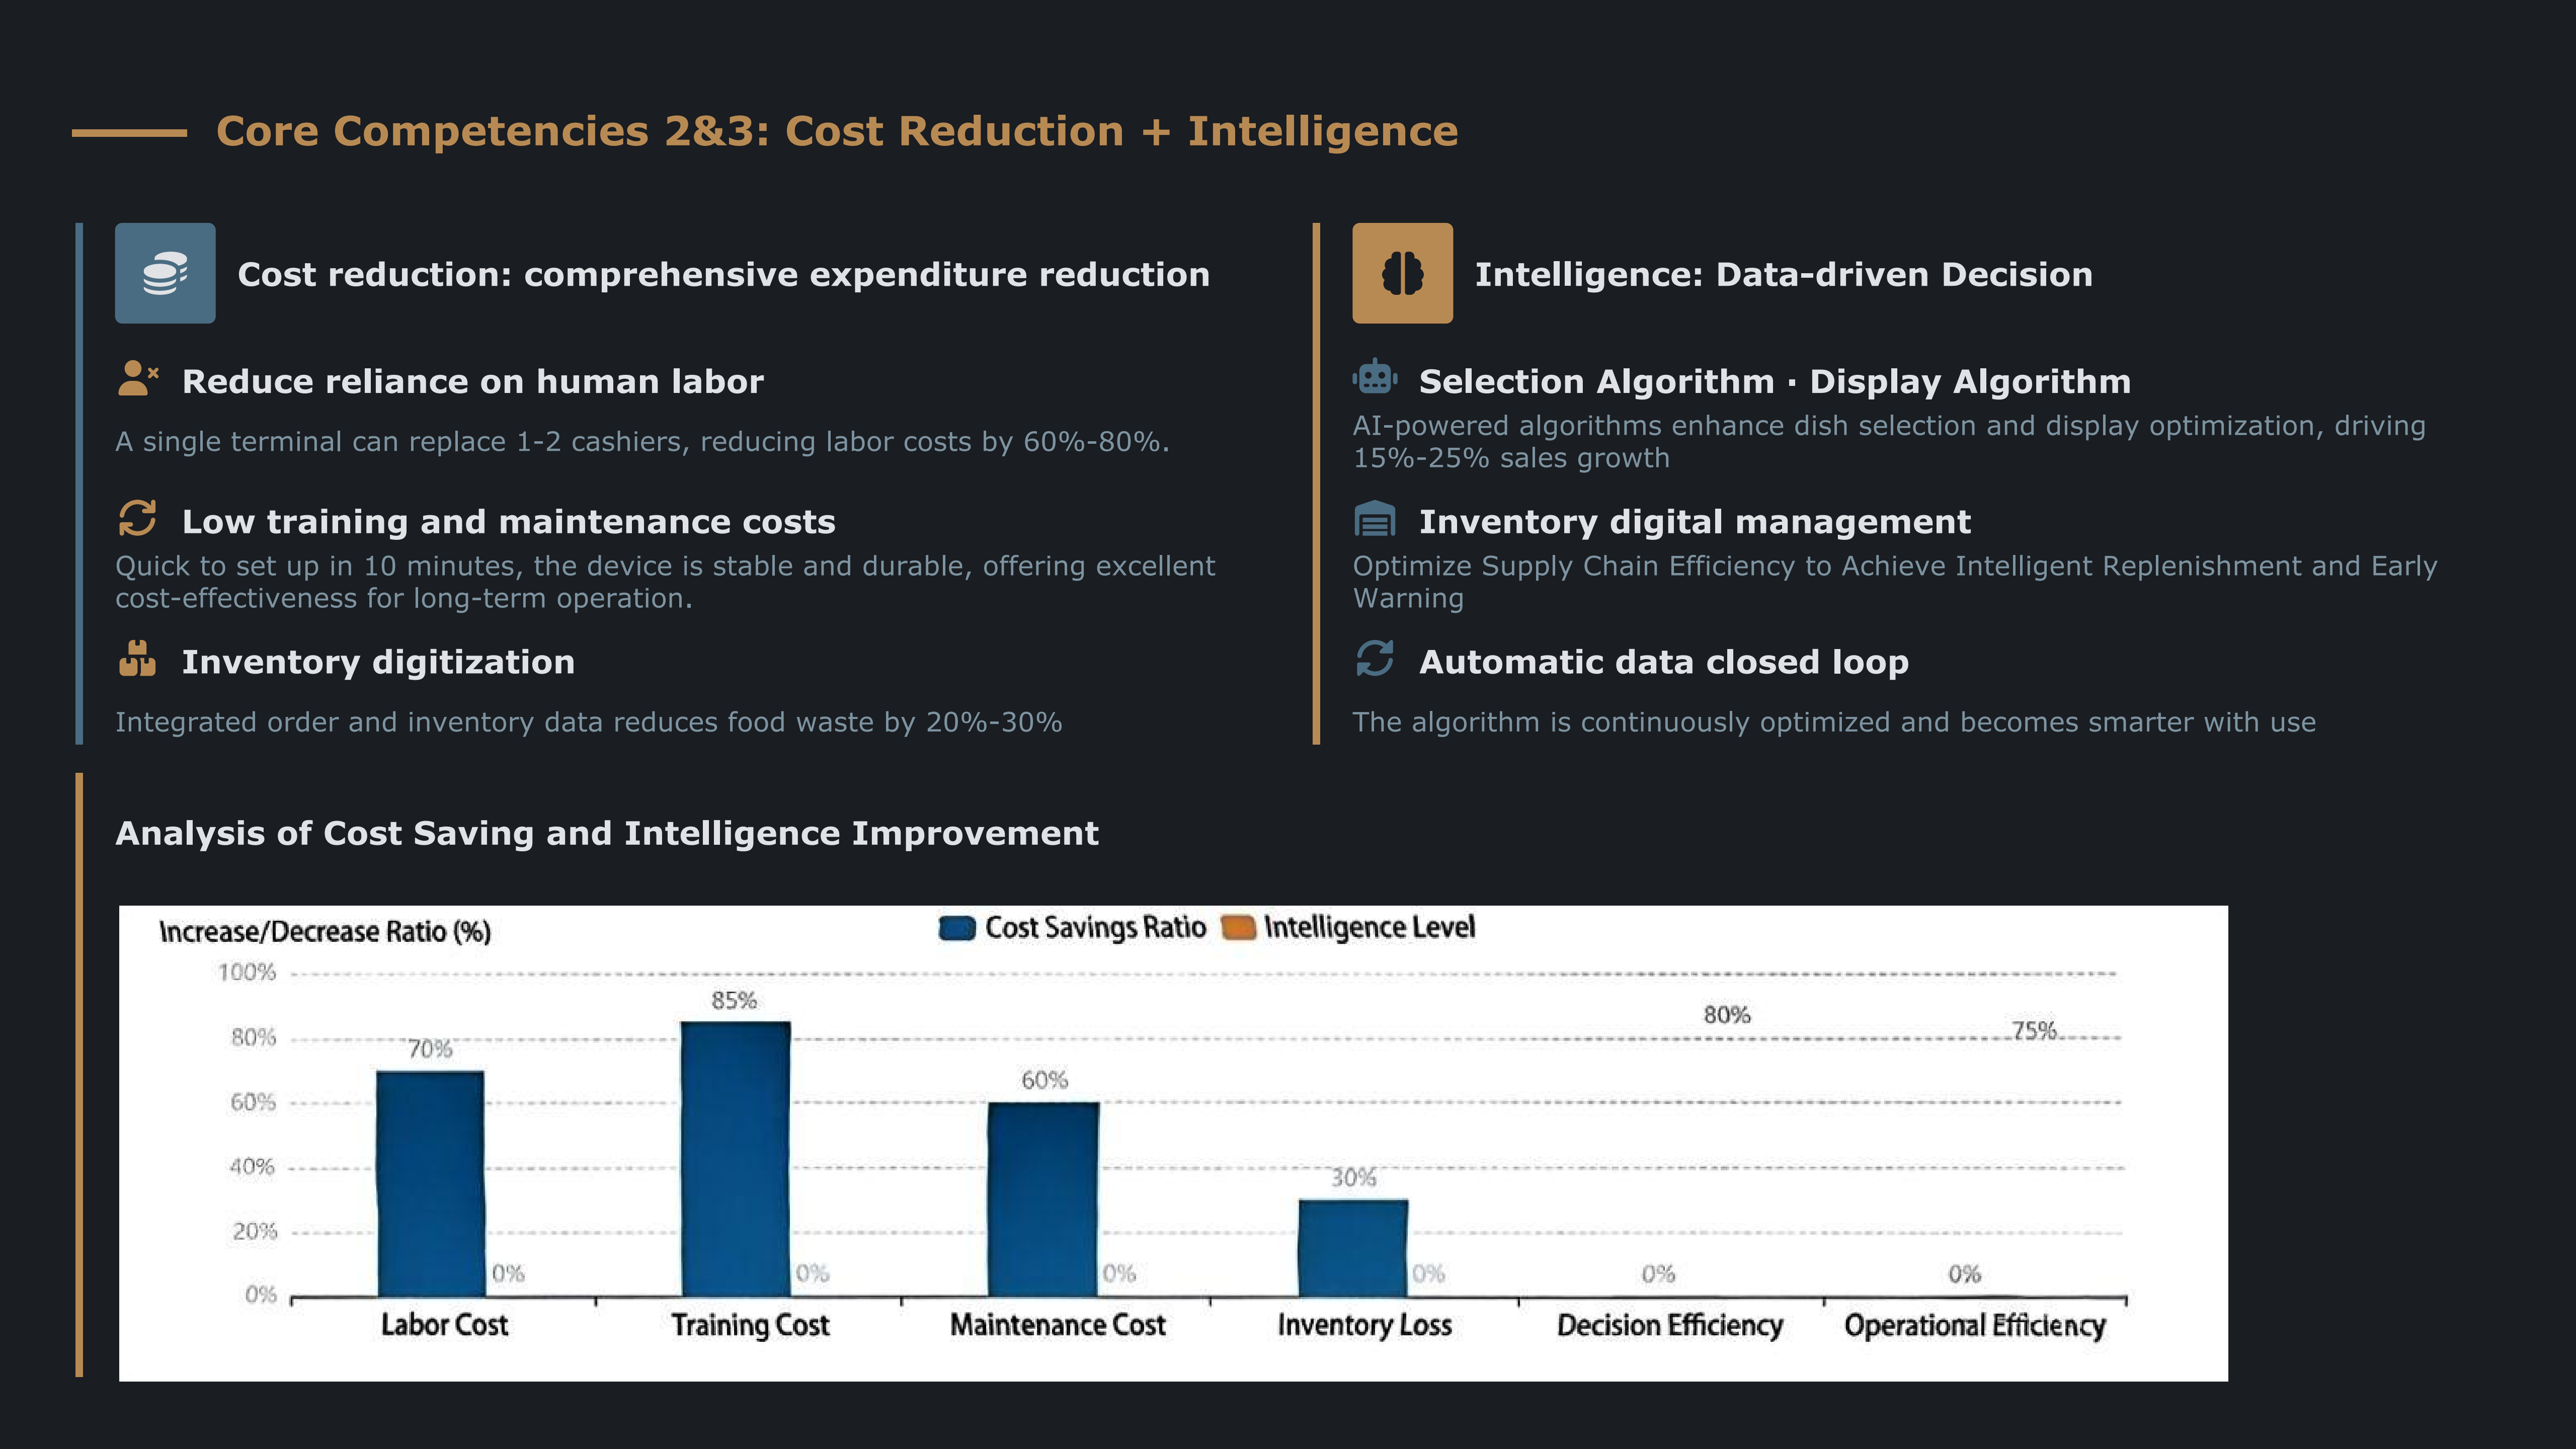Screen dimensions: 2576x1449
Task: Click the brain intelligence icon
Action: click(1402, 273)
